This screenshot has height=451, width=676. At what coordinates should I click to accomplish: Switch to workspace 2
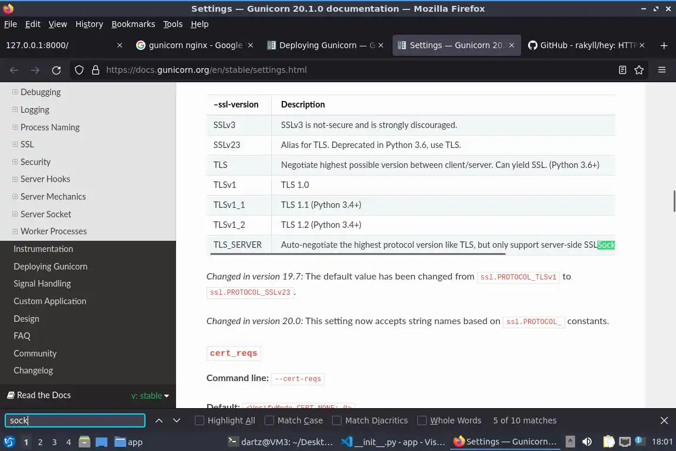pyautogui.click(x=40, y=442)
